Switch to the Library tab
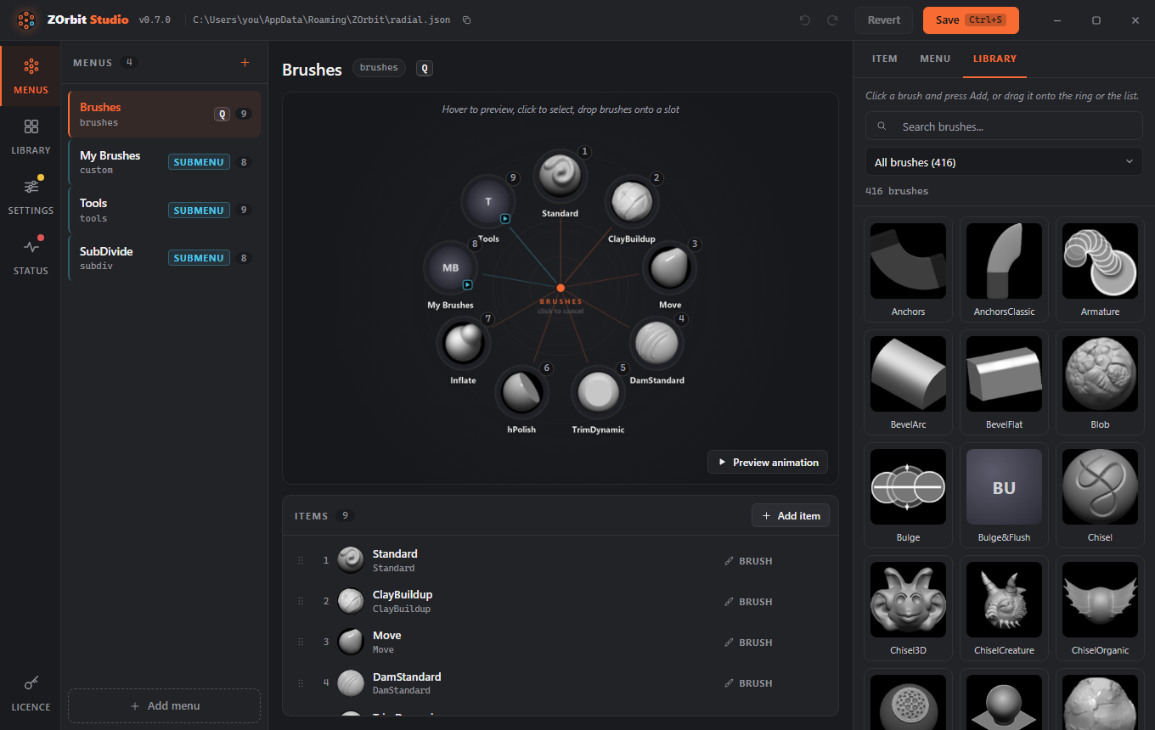This screenshot has width=1155, height=730. click(994, 59)
